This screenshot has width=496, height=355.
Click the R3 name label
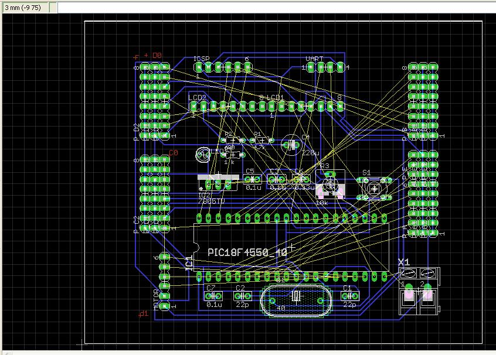(x=325, y=166)
